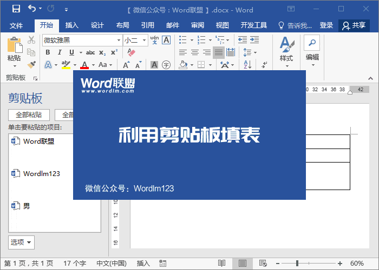Switch to Read Mode view
The height and width of the screenshot is (270, 379).
(x=221, y=264)
